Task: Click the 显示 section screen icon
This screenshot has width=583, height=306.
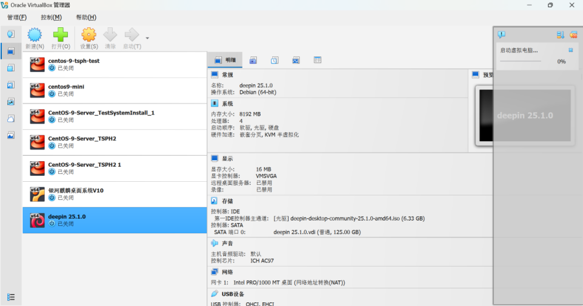Action: [215, 158]
